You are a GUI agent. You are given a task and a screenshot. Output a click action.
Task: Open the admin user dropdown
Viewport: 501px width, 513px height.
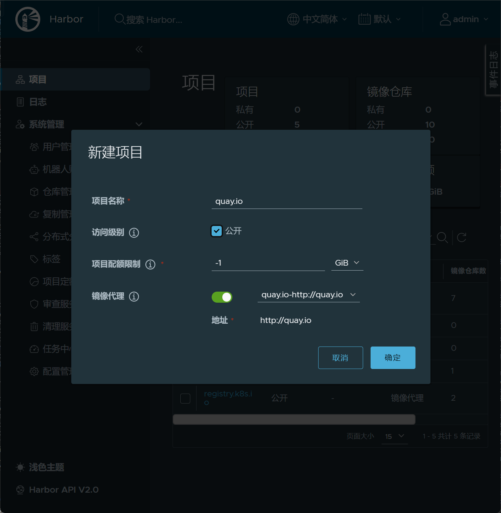point(464,19)
